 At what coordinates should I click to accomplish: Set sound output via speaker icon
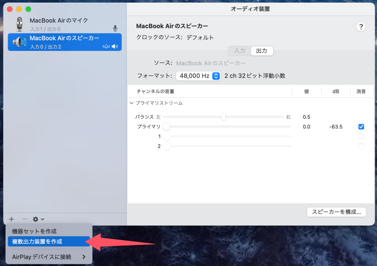116,45
